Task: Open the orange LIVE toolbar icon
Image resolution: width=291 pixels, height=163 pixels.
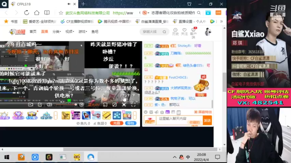Action: tap(218, 13)
